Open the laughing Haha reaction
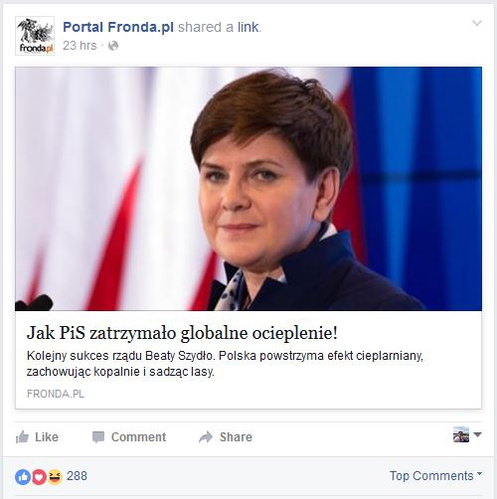The image size is (497, 499). pos(55,477)
